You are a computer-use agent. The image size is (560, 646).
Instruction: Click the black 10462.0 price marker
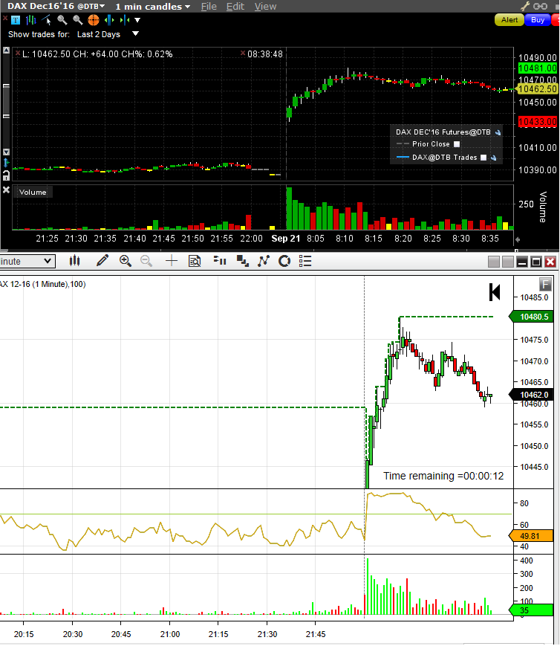click(x=532, y=395)
